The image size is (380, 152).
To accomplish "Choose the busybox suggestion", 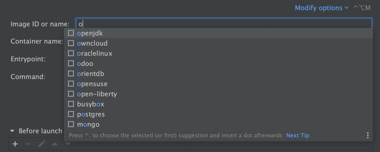I will 218,104.
